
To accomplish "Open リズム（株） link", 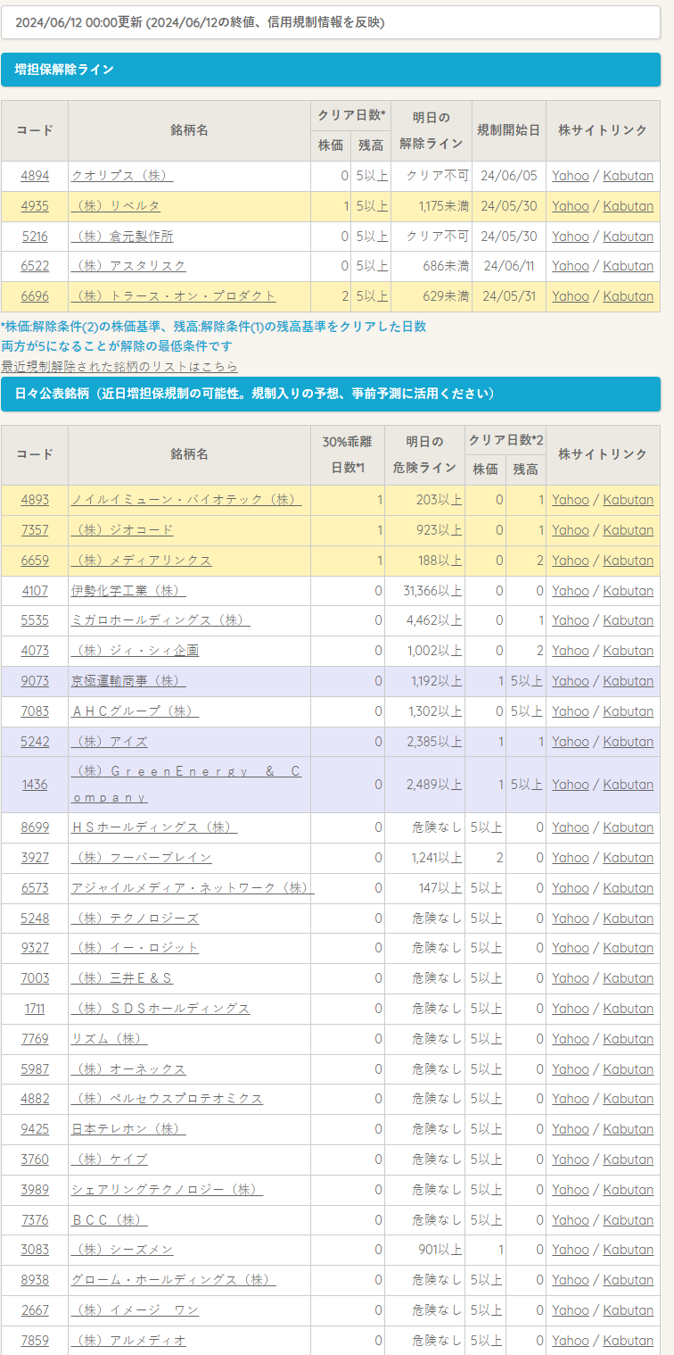I will click(110, 1039).
